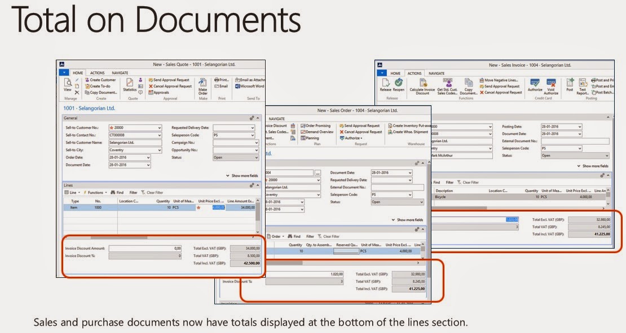Image resolution: width=626 pixels, height=333 pixels.
Task: Click 34.000,00 line amount cell in Sales Quote
Action: pos(240,208)
